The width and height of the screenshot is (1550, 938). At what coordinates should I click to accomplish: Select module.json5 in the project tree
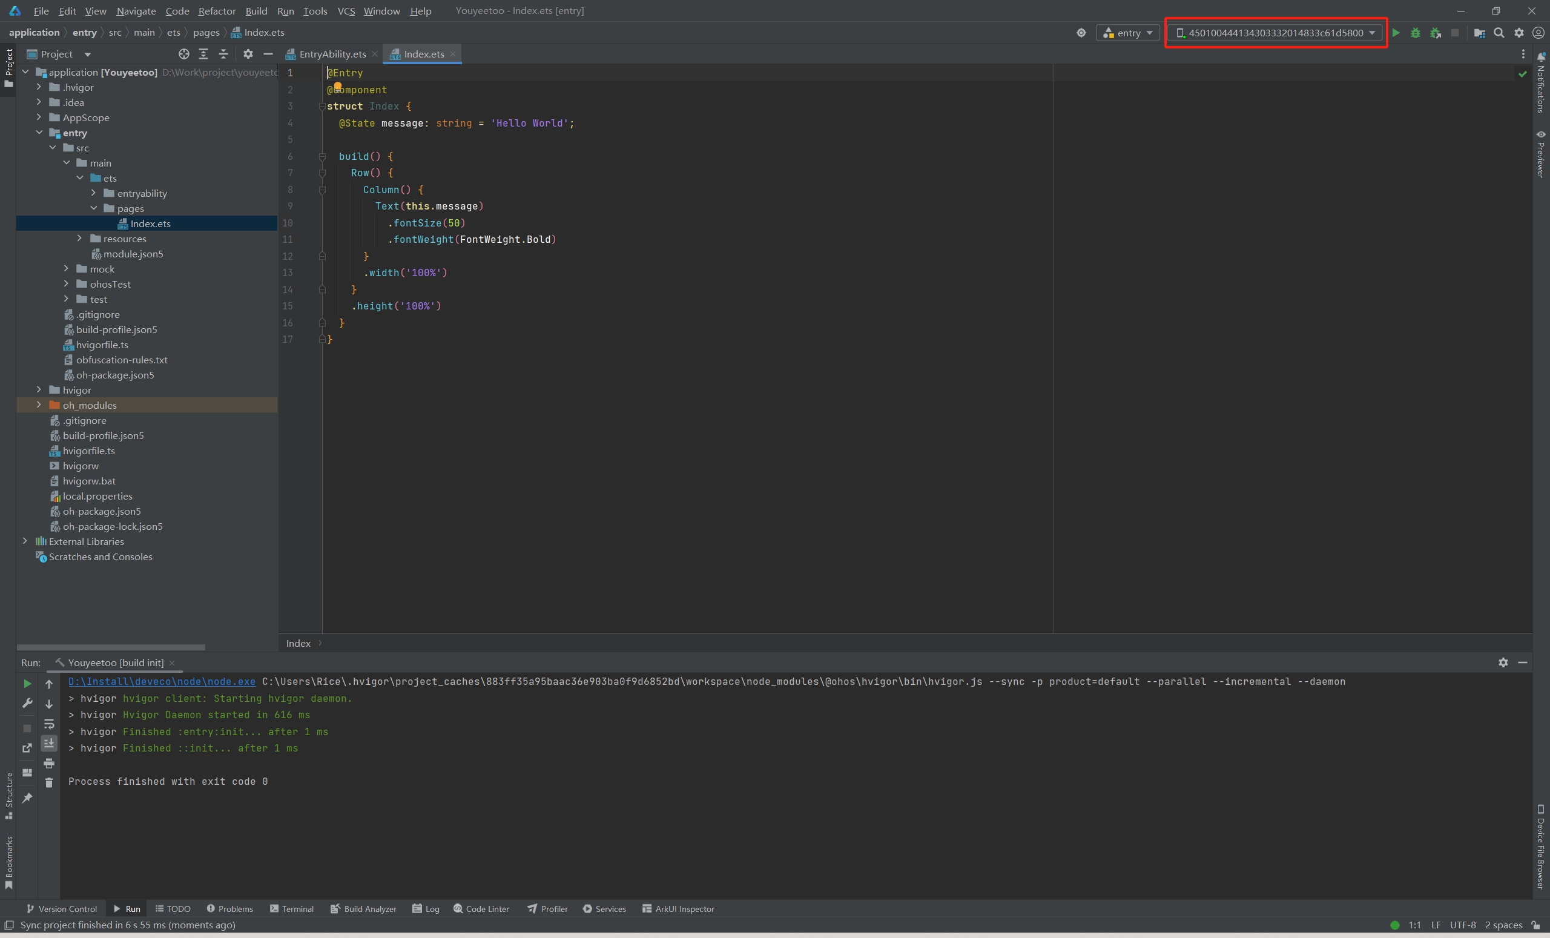point(133,254)
